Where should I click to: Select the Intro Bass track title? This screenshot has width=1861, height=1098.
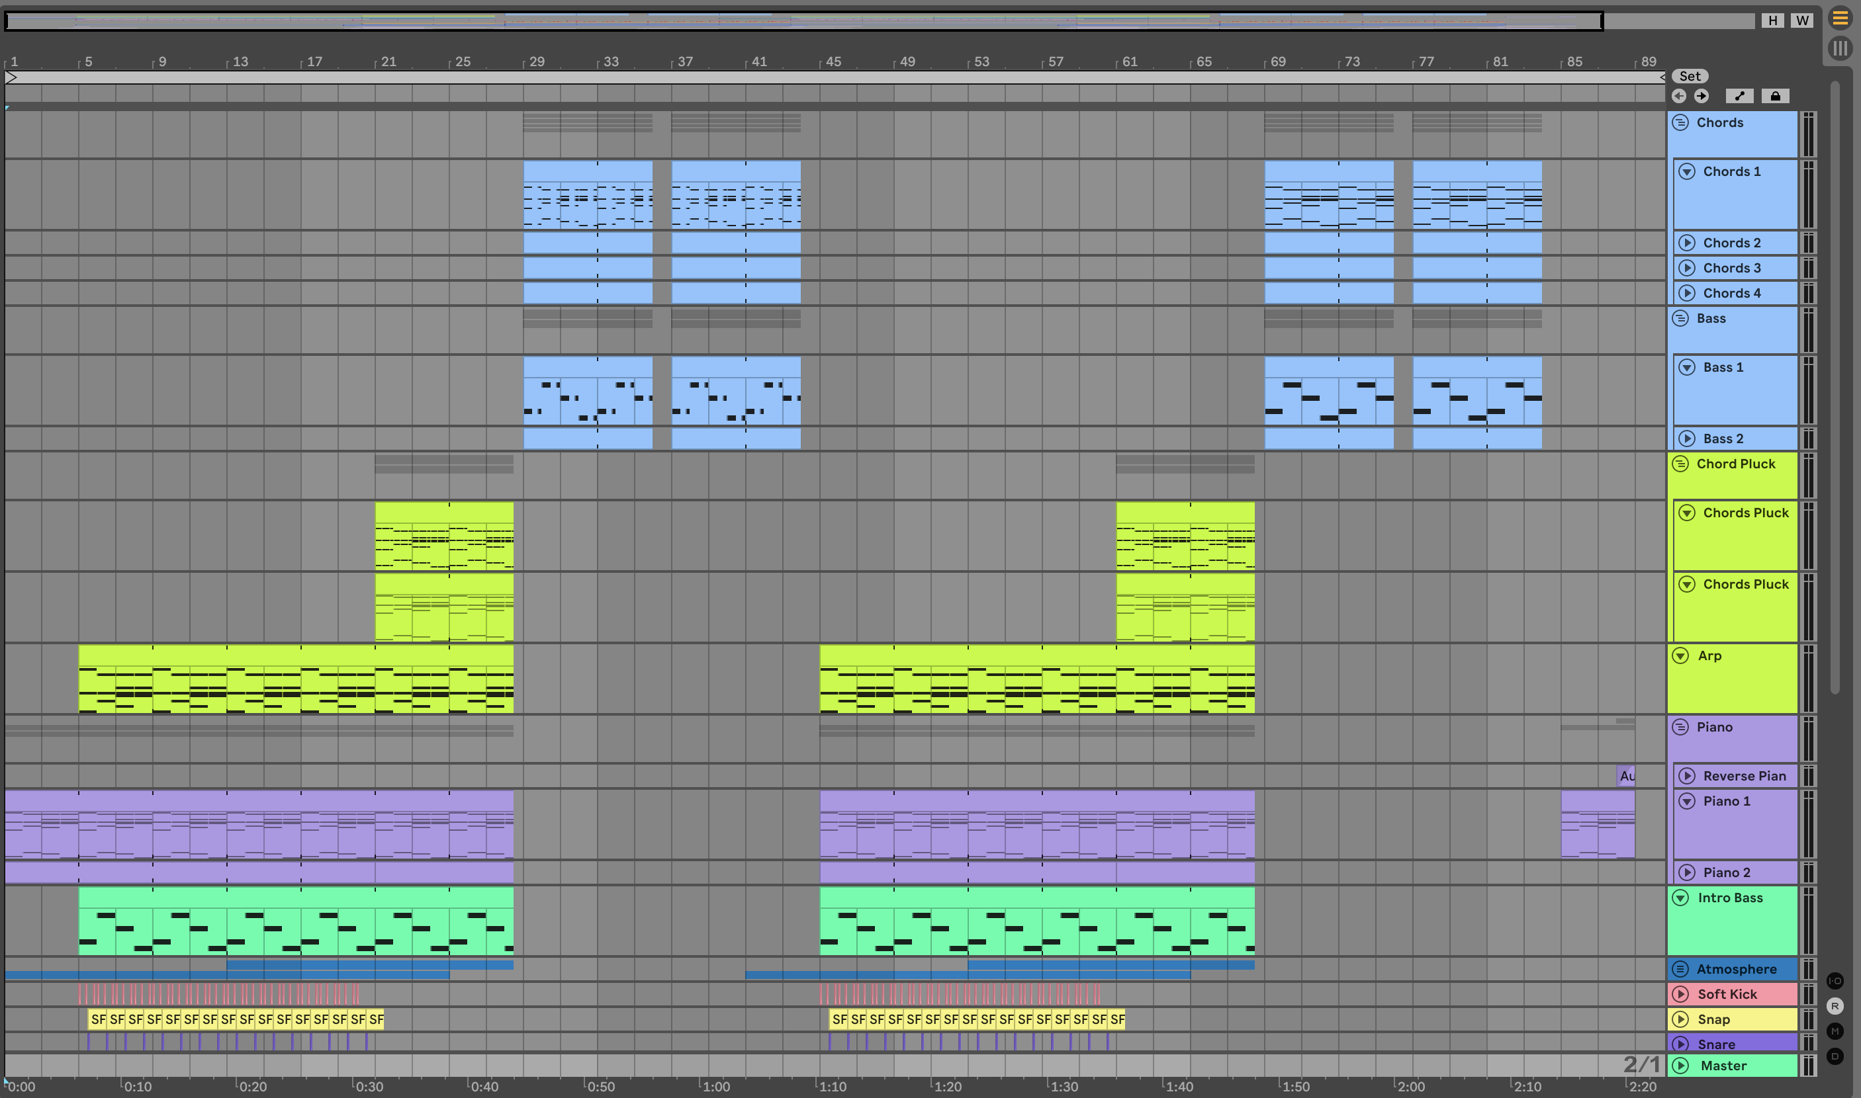(x=1729, y=898)
